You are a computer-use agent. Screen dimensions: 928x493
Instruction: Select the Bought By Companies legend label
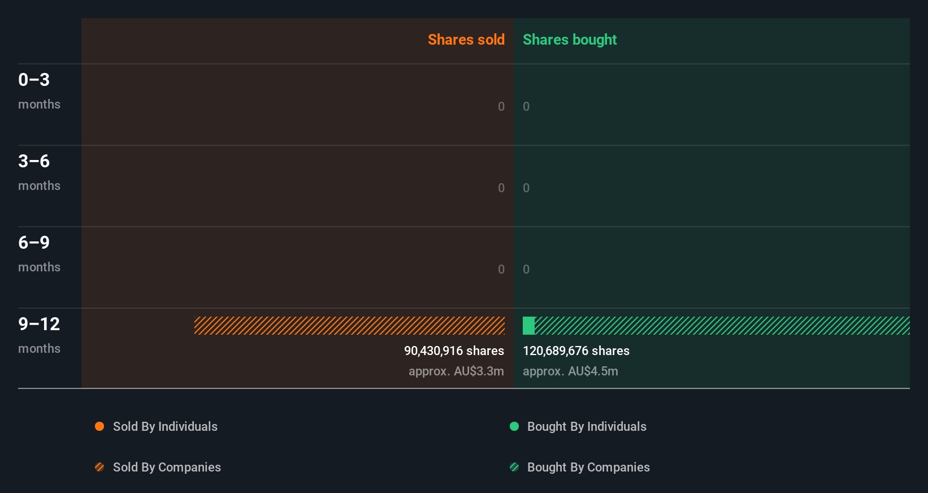point(588,468)
